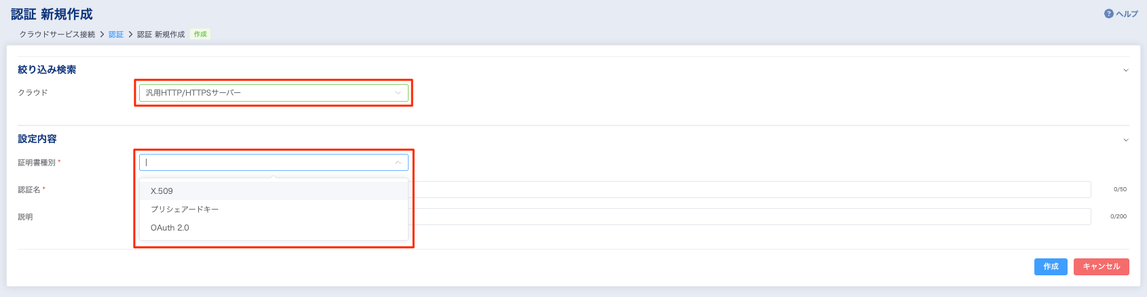The width and height of the screenshot is (1147, 297).
Task: Click the question mark help icon
Action: pyautogui.click(x=1109, y=14)
